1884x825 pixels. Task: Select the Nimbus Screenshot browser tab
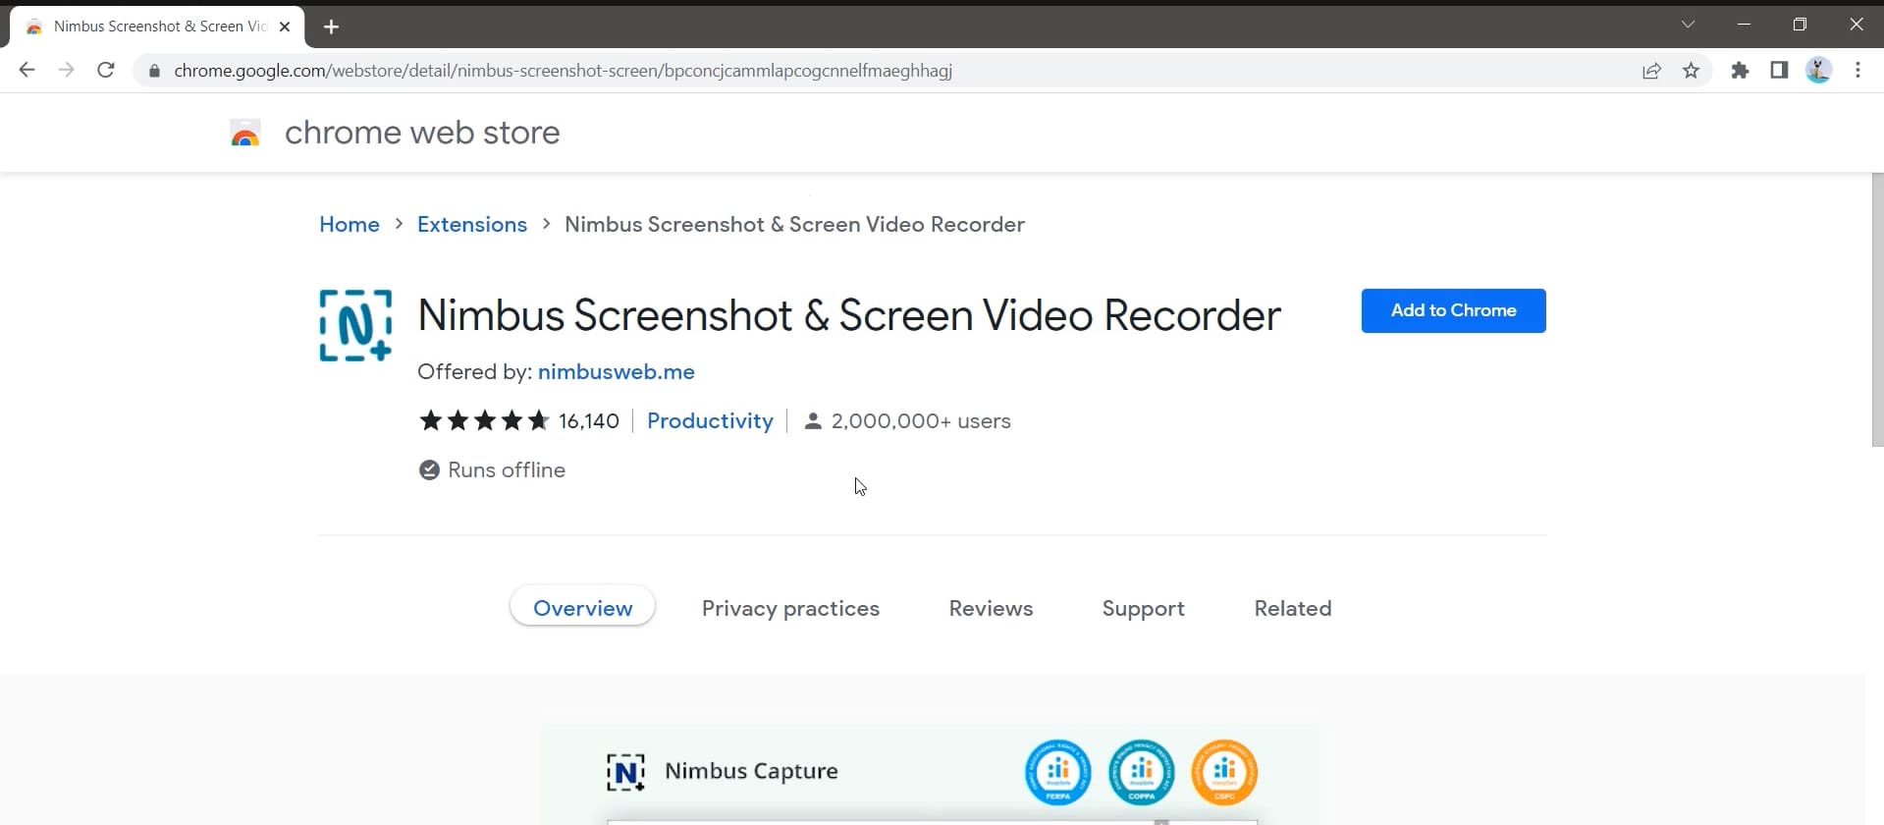(x=157, y=27)
